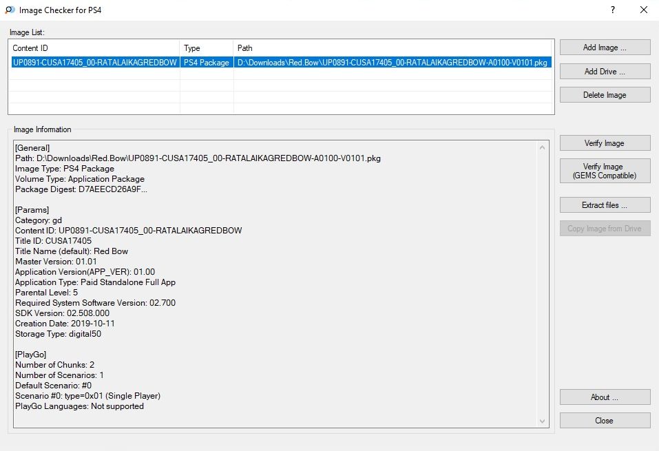
Task: Click the Category: gd line
Action: pyautogui.click(x=39, y=220)
